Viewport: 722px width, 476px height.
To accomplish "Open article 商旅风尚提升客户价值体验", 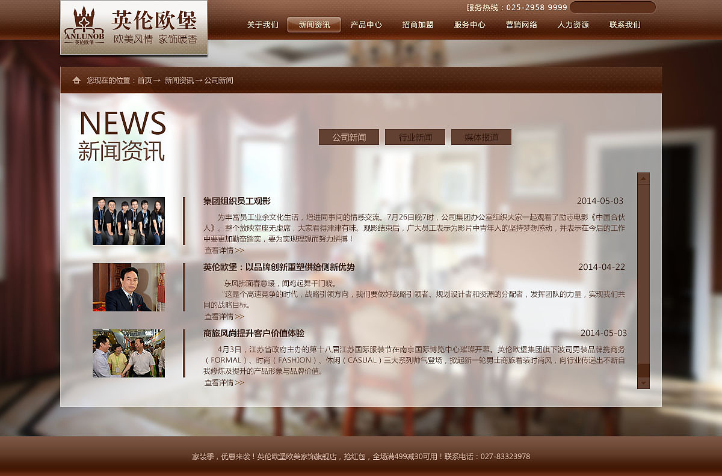I will click(x=254, y=334).
